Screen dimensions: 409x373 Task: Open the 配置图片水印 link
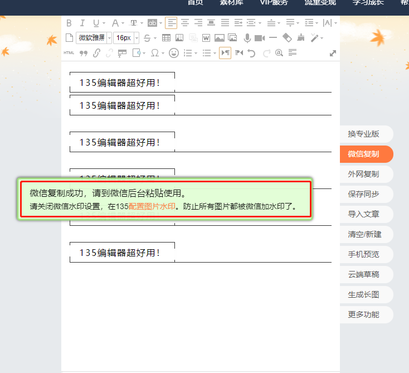pyautogui.click(x=152, y=206)
